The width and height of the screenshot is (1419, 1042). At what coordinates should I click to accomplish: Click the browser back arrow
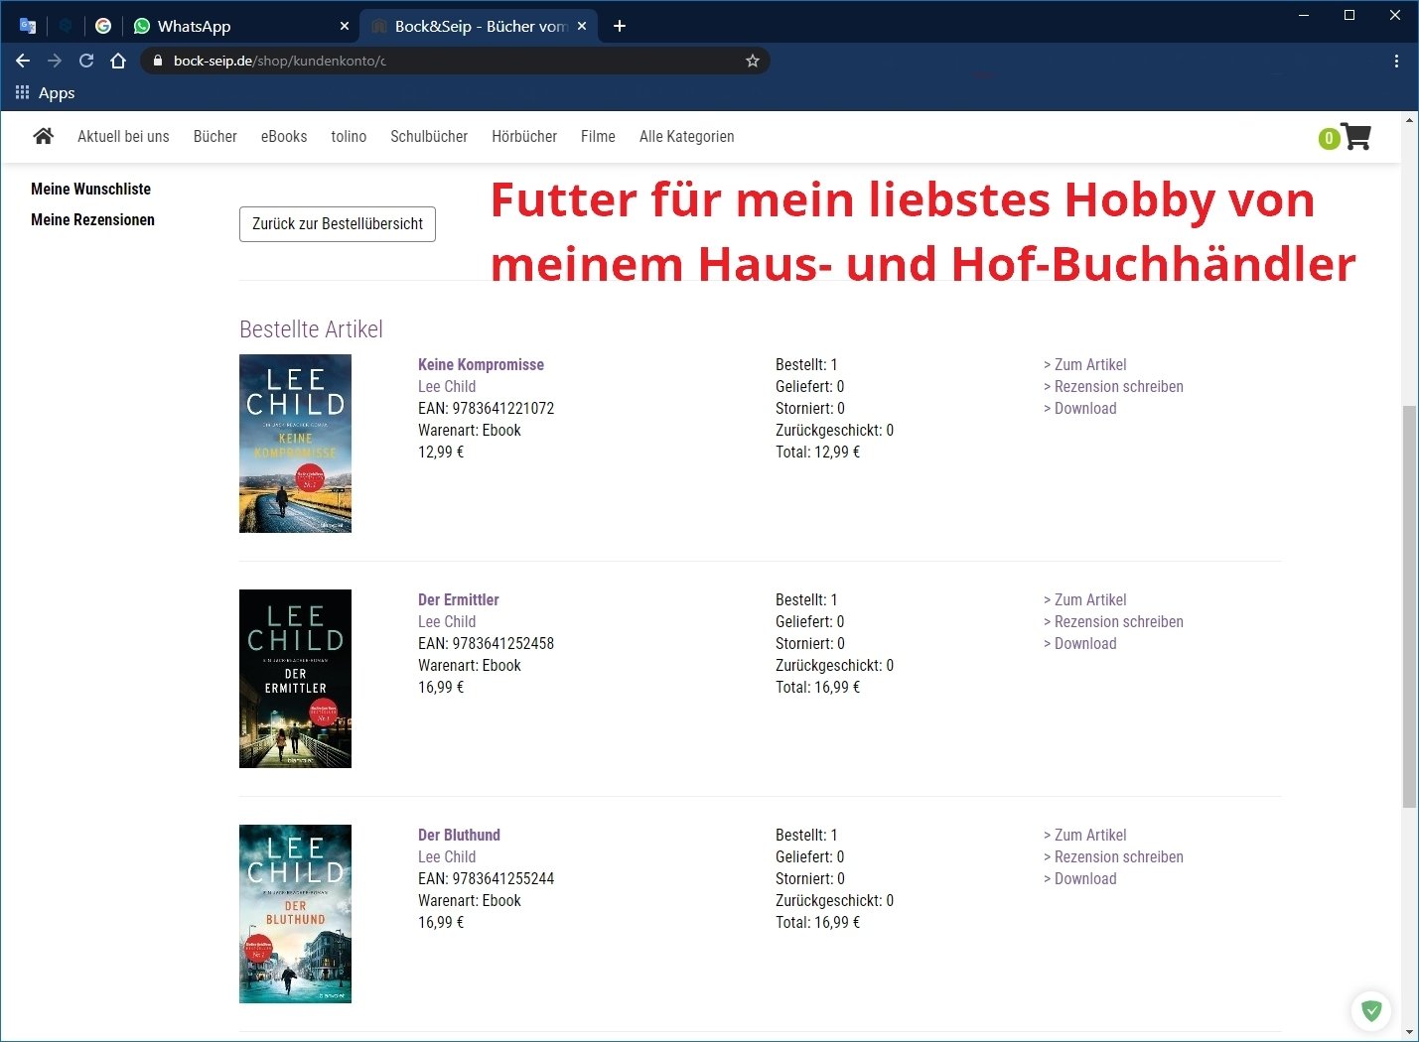pos(23,61)
